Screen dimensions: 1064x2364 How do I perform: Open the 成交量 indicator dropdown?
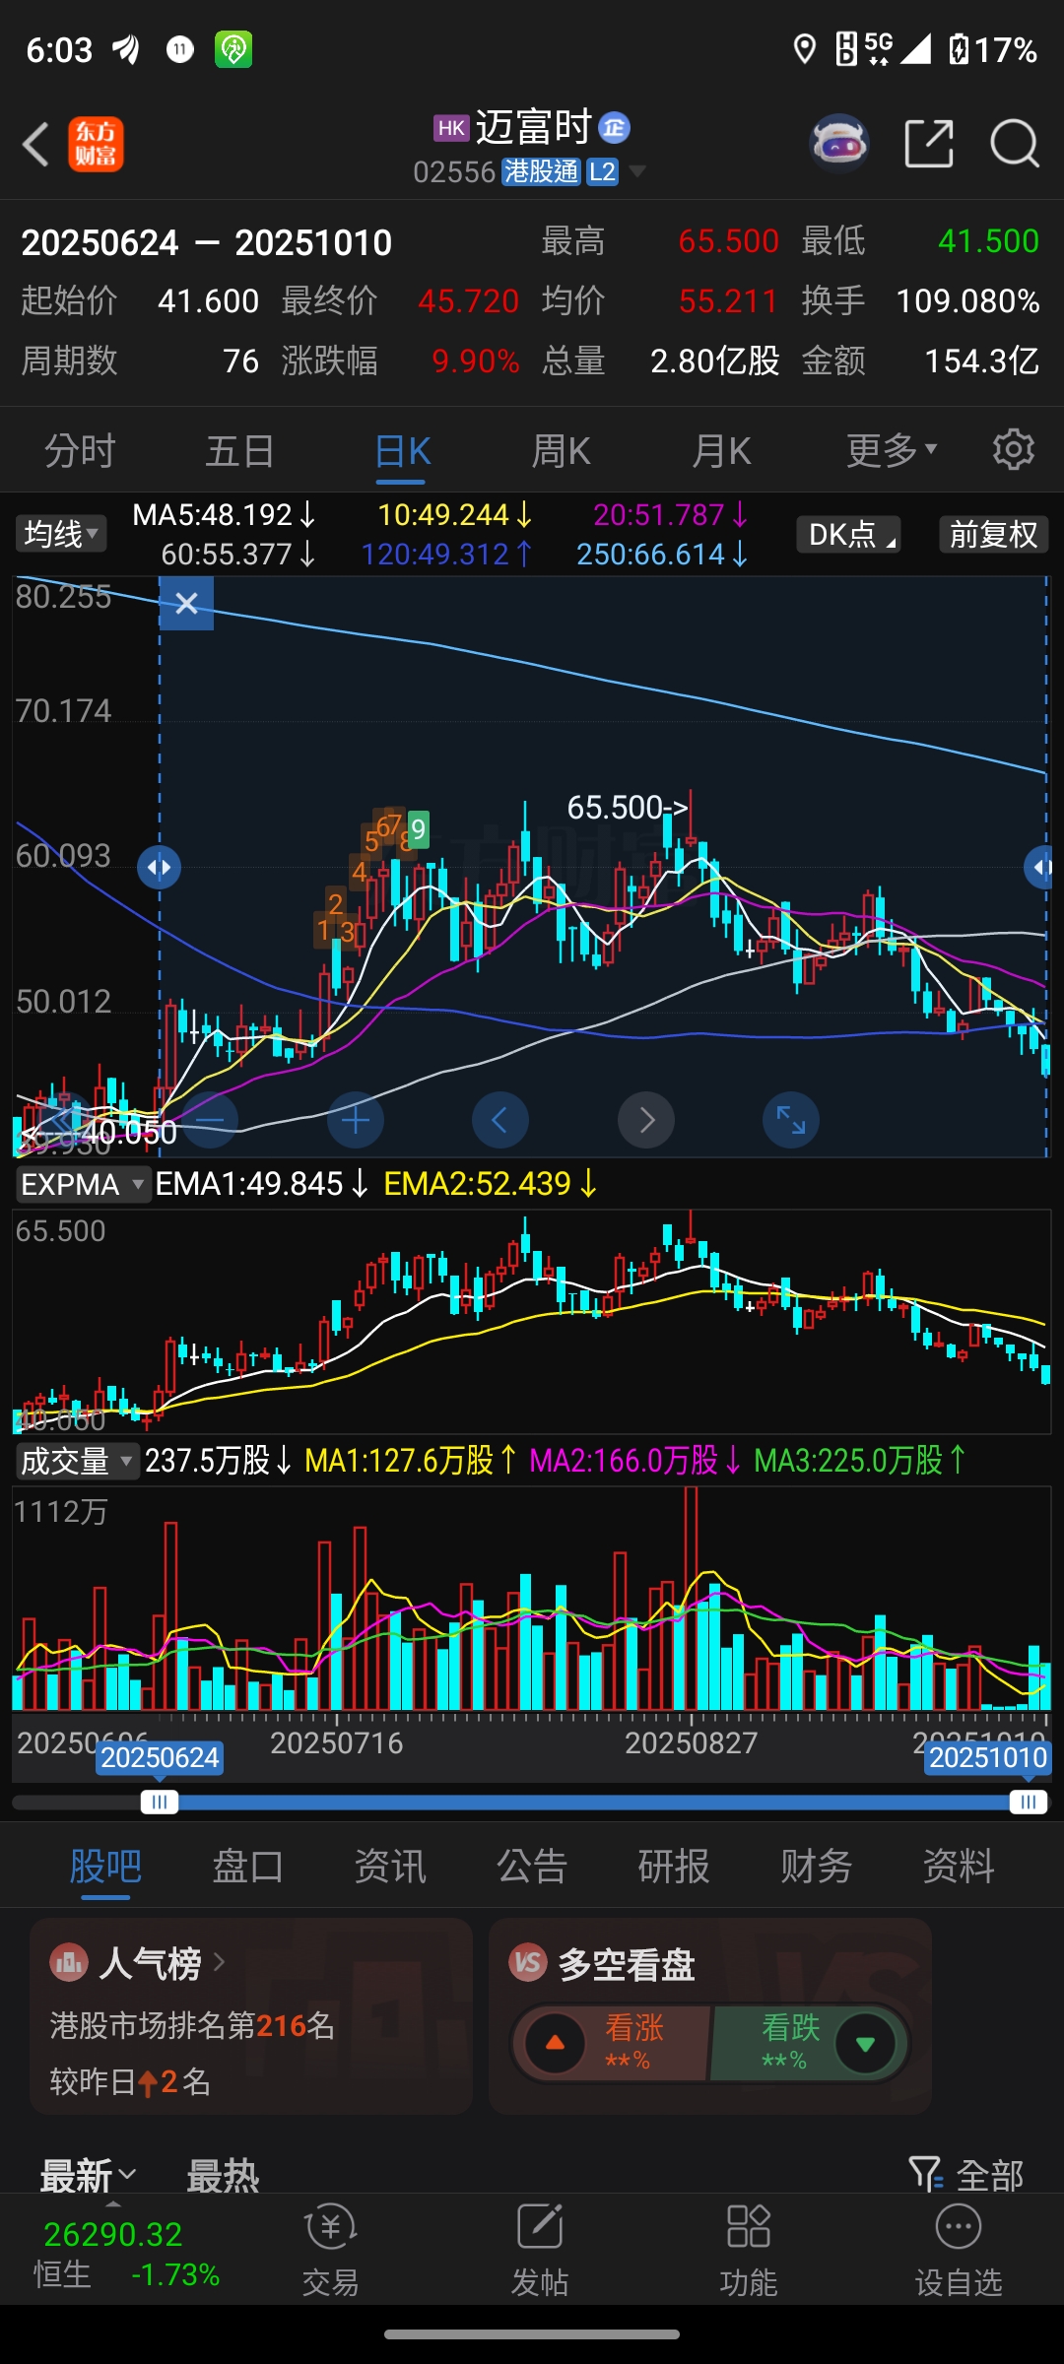[x=77, y=1461]
